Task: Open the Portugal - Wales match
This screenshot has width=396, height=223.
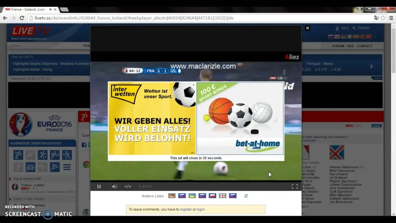Action: pyautogui.click(x=320, y=63)
